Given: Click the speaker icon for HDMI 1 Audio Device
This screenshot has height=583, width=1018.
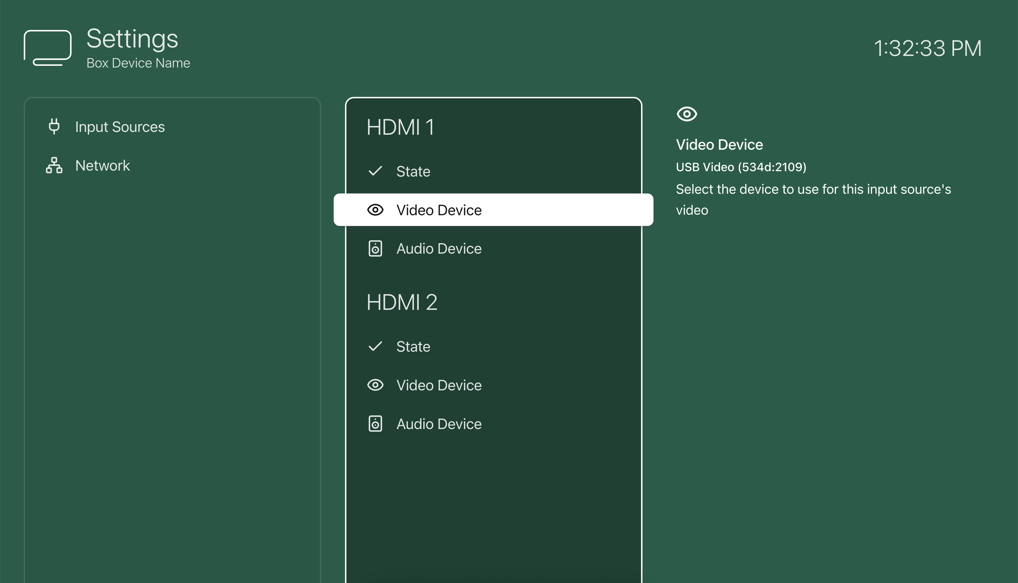Looking at the screenshot, I should pos(375,249).
